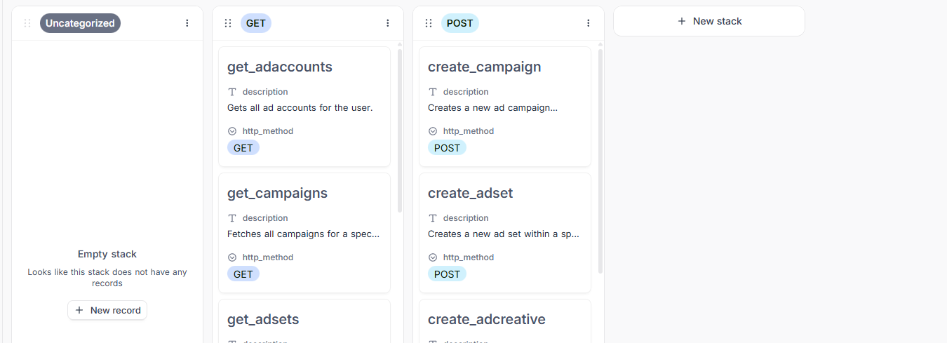Open the get_adaccounts record card

click(304, 107)
